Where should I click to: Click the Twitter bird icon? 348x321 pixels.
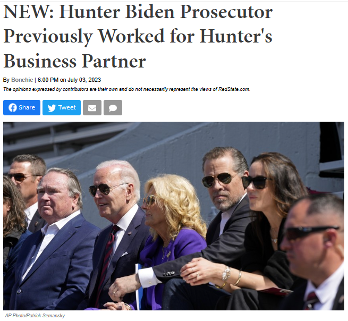52,108
